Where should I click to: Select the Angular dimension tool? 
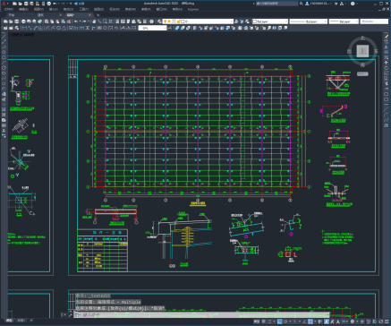[x=64, y=28]
